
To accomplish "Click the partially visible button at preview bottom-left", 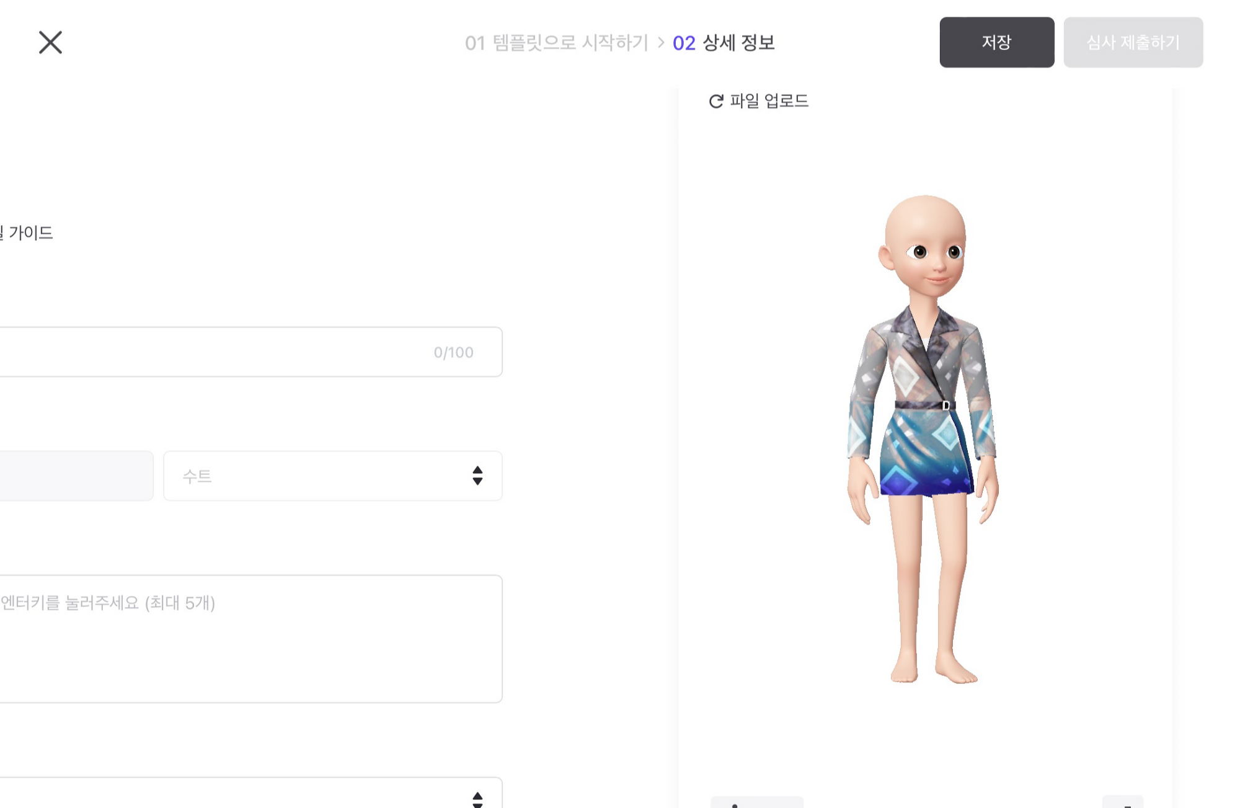I will [x=757, y=802].
